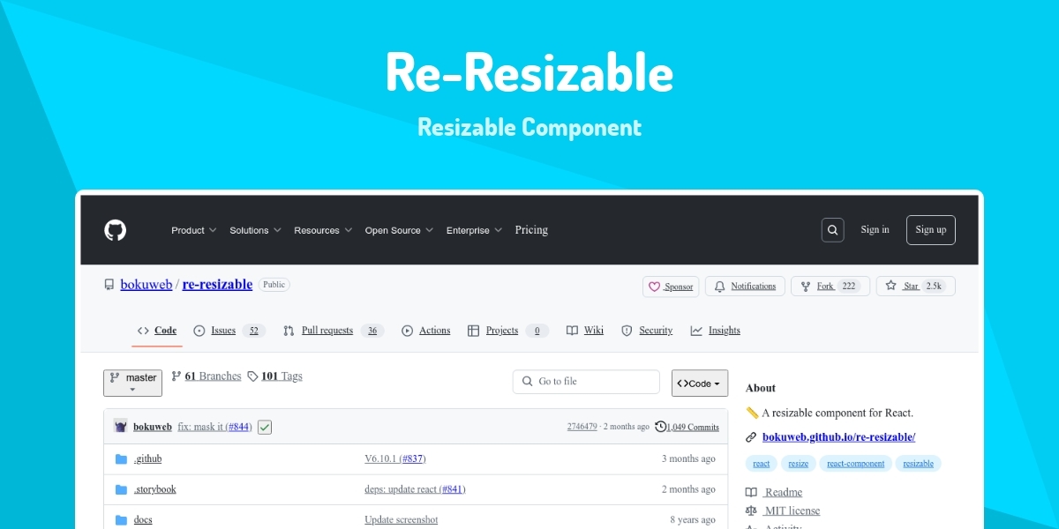Click the GitHub Octocat logo
Screen dimensions: 1059x529
click(x=114, y=230)
